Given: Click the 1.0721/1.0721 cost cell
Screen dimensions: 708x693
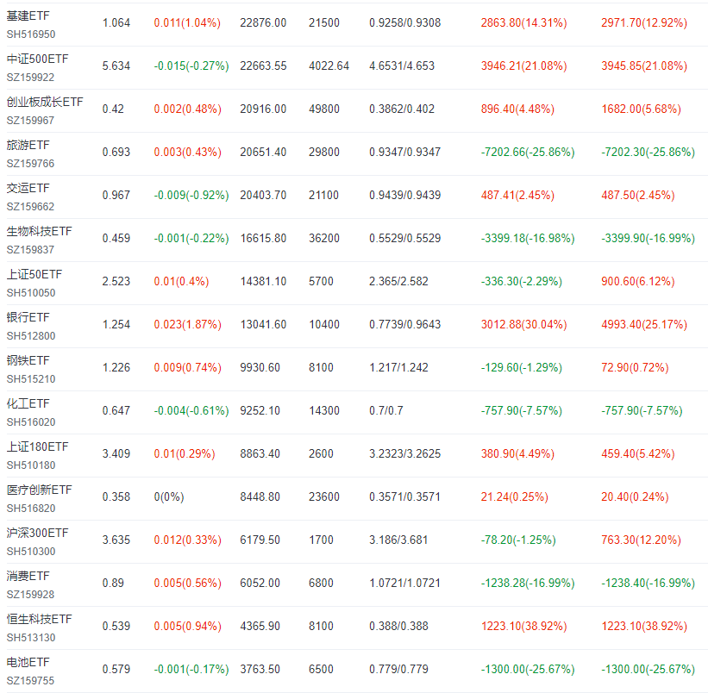Looking at the screenshot, I should click(404, 583).
